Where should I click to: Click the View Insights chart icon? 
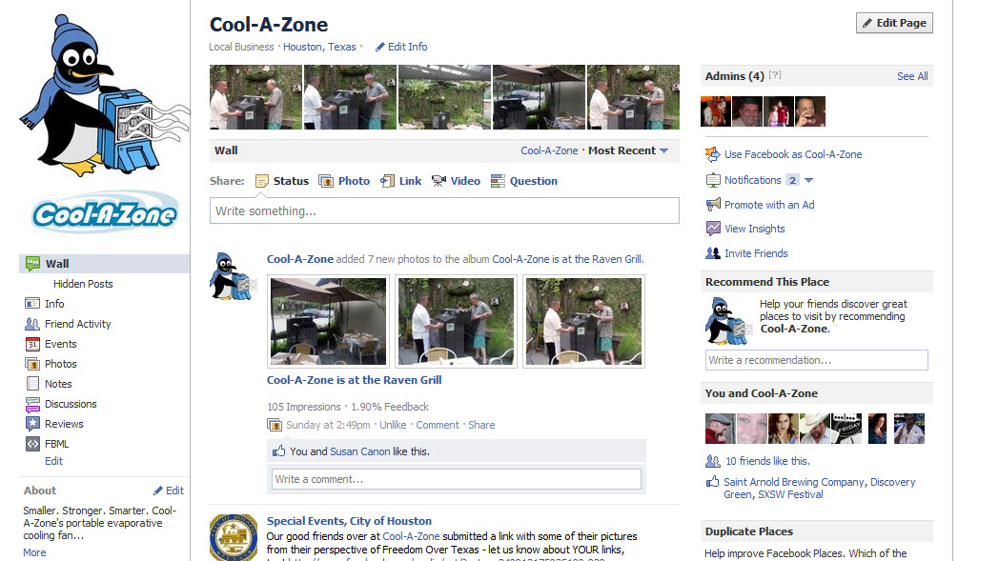(x=713, y=229)
